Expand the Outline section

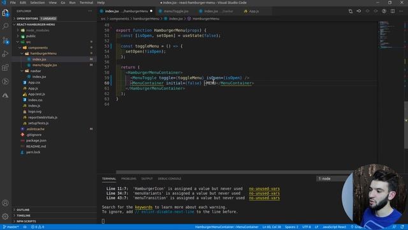click(x=23, y=210)
